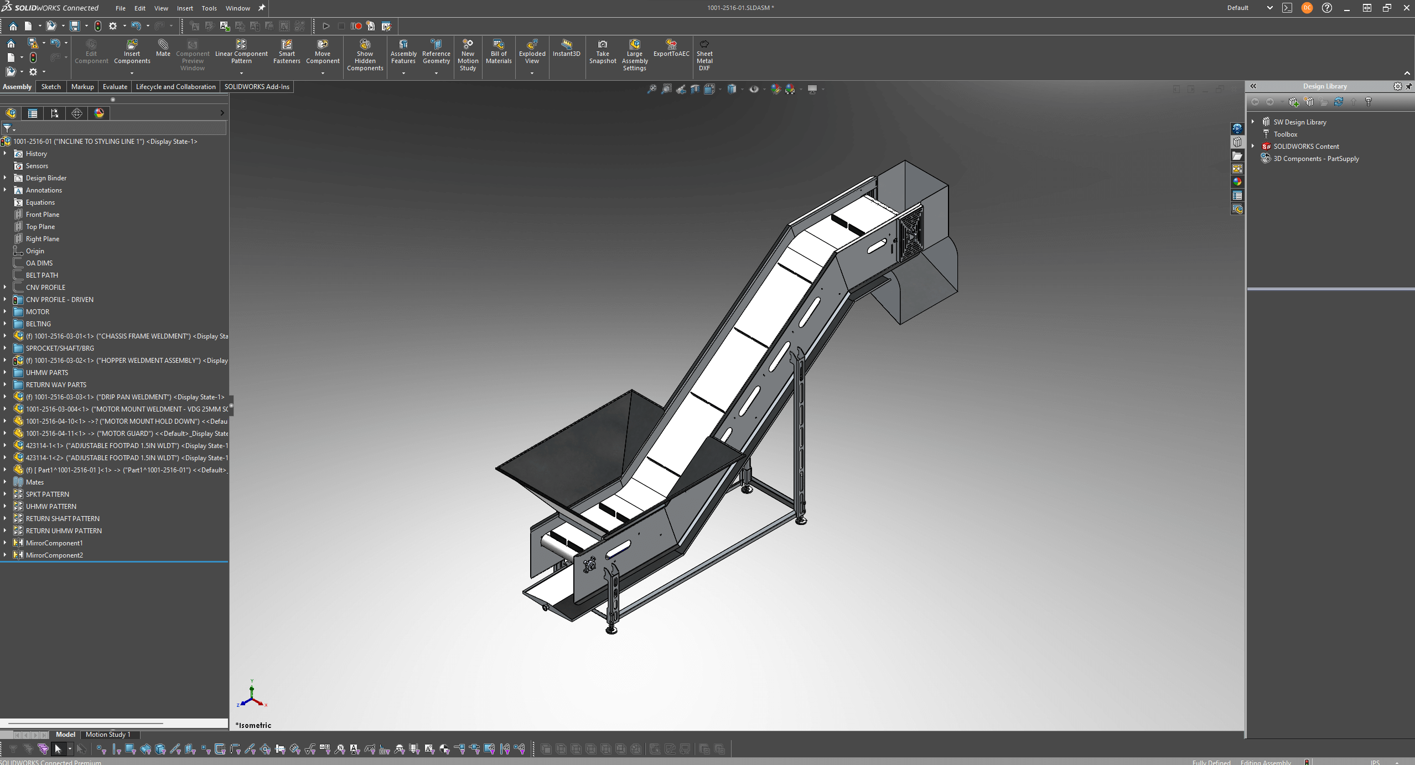Select the Take Snapshot tool
1415x765 pixels.
[602, 45]
